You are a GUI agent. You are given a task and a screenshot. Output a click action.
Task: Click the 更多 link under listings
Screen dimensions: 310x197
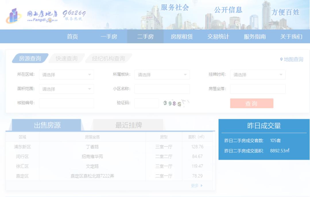pyautogui.click(x=195, y=186)
